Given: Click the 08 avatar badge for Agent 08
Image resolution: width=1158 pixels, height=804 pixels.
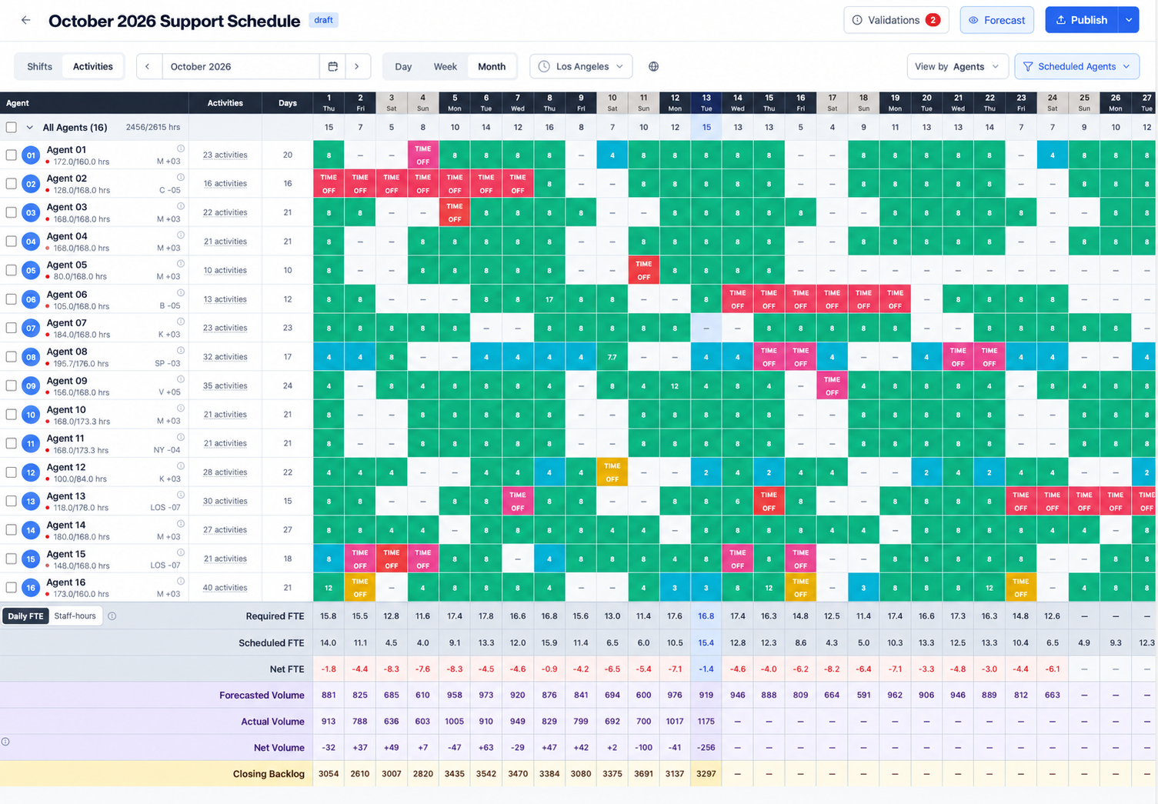Looking at the screenshot, I should (31, 357).
